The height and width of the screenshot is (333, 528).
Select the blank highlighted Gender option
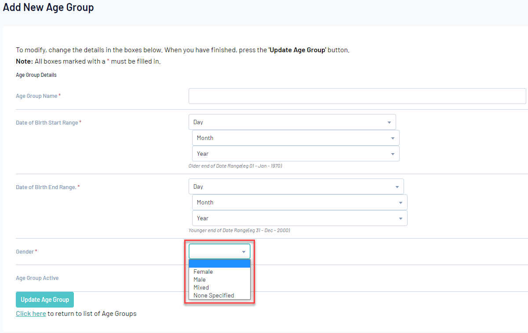click(x=219, y=264)
